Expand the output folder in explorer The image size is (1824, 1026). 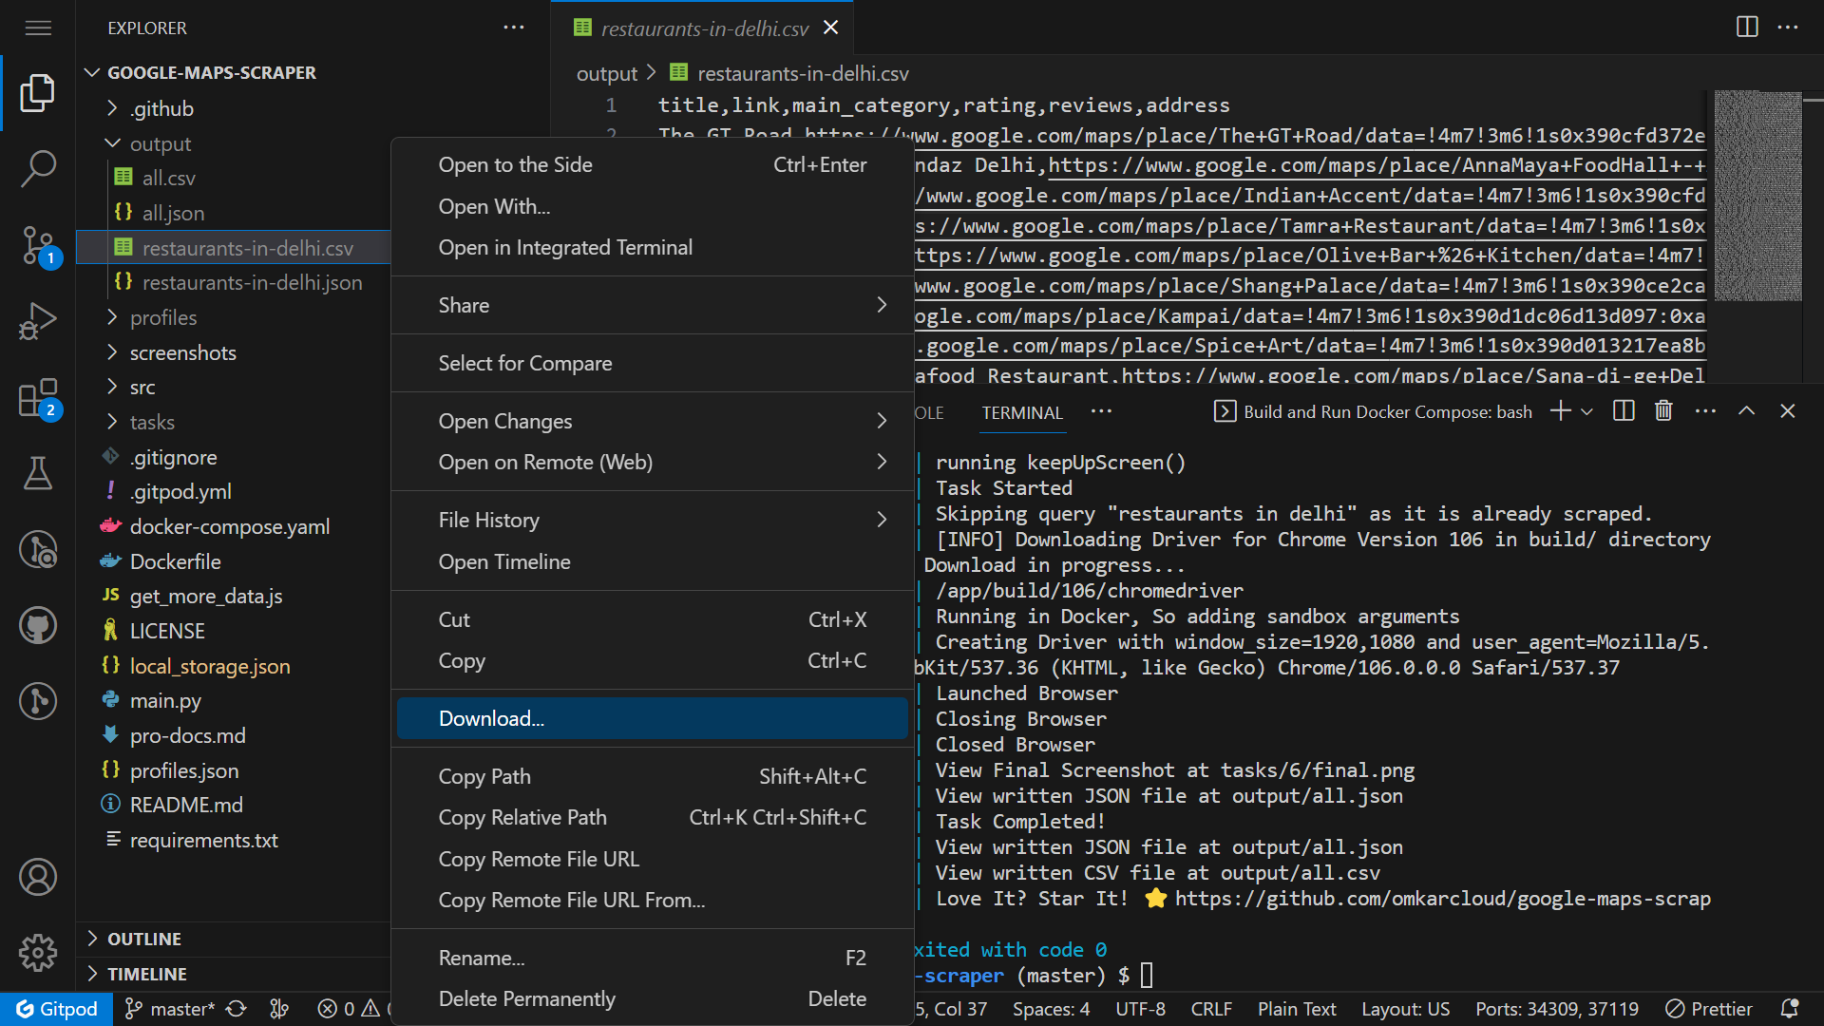click(159, 142)
